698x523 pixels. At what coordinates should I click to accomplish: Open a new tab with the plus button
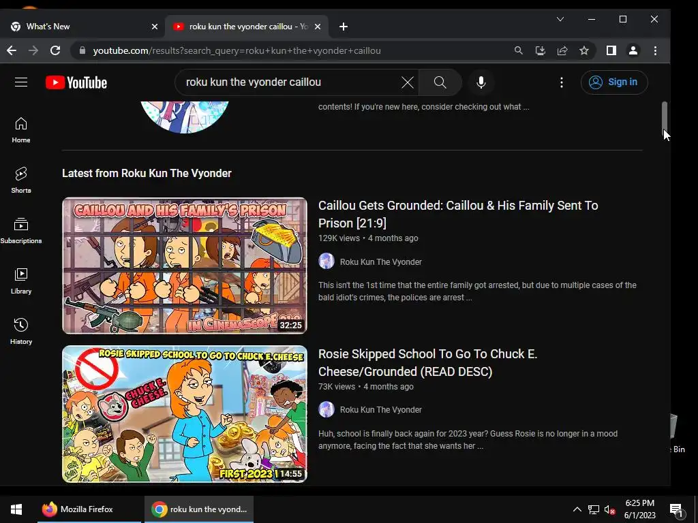(344, 27)
